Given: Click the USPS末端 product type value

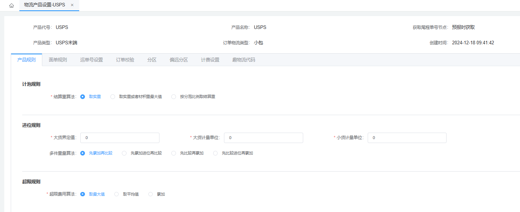Looking at the screenshot, I should point(67,43).
